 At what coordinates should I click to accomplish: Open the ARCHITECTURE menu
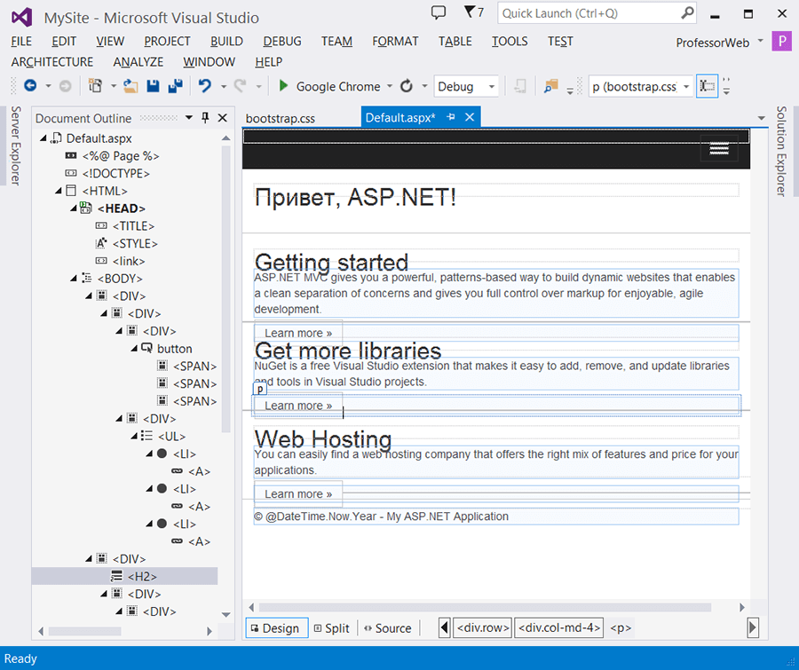click(x=52, y=61)
